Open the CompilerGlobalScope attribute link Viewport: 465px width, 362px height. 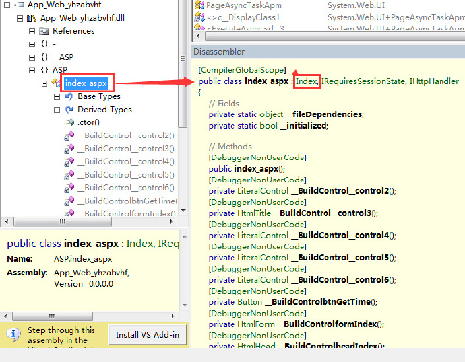242,70
